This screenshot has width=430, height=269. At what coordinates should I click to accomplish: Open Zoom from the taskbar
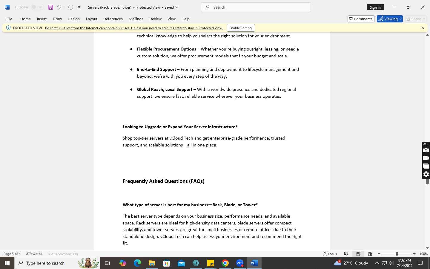click(240, 263)
